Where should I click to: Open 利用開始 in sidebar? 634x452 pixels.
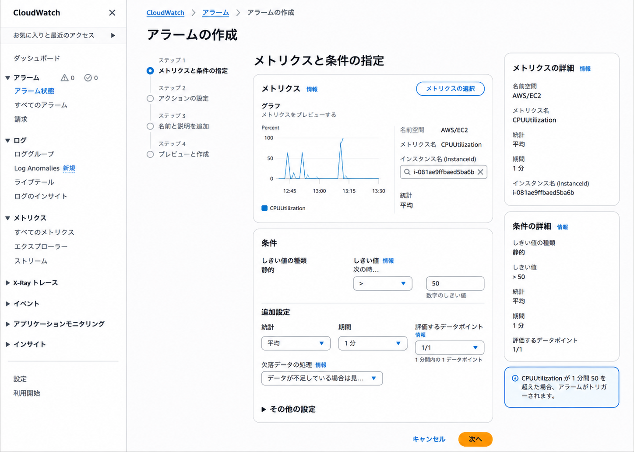27,393
